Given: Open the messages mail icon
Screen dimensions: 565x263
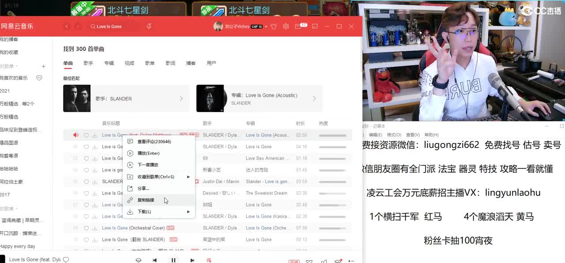Looking at the screenshot, I should pyautogui.click(x=299, y=26).
